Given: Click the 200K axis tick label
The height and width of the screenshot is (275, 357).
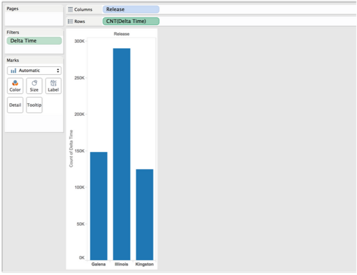Looking at the screenshot, I should (79, 114).
